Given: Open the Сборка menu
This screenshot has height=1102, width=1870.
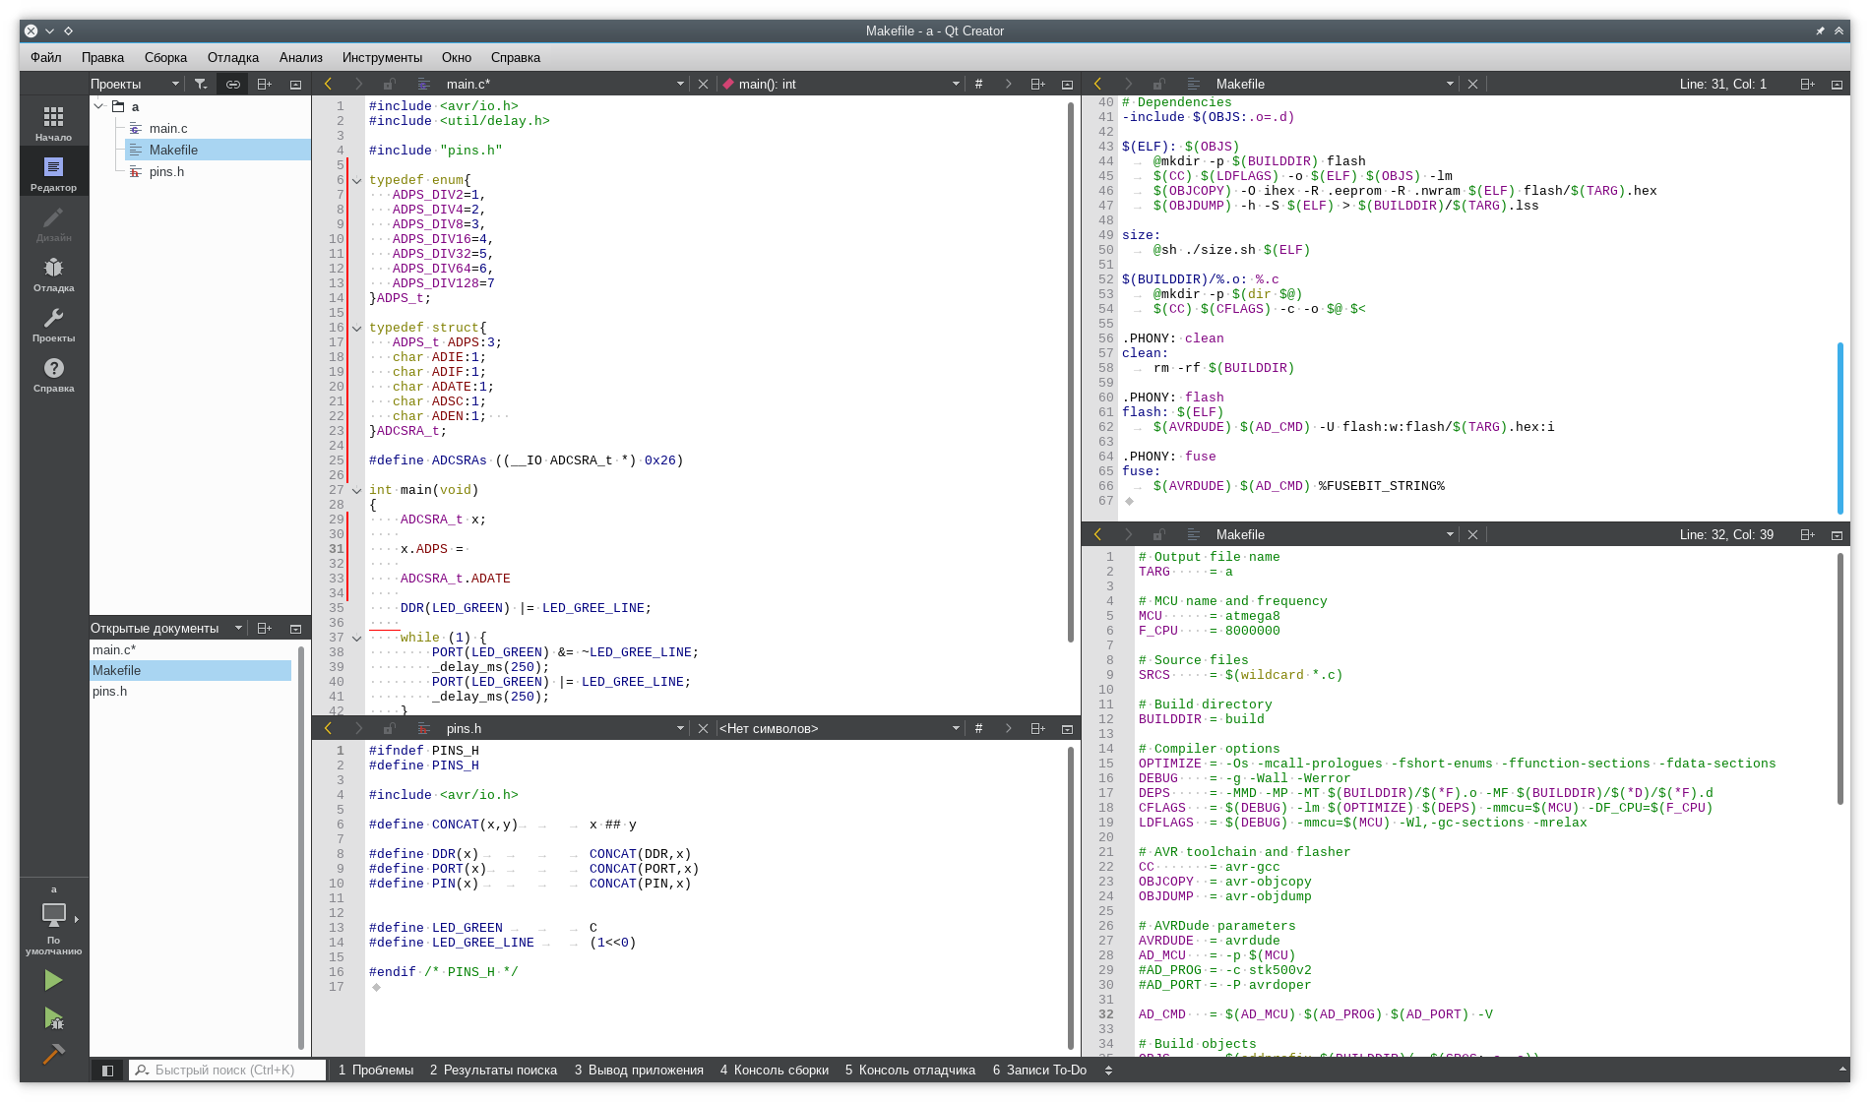Looking at the screenshot, I should tap(165, 58).
